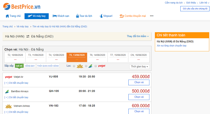Click the Vietjet logo in the VJ-505 row

coord(9,77)
